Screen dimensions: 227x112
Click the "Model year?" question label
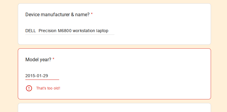click(38, 59)
